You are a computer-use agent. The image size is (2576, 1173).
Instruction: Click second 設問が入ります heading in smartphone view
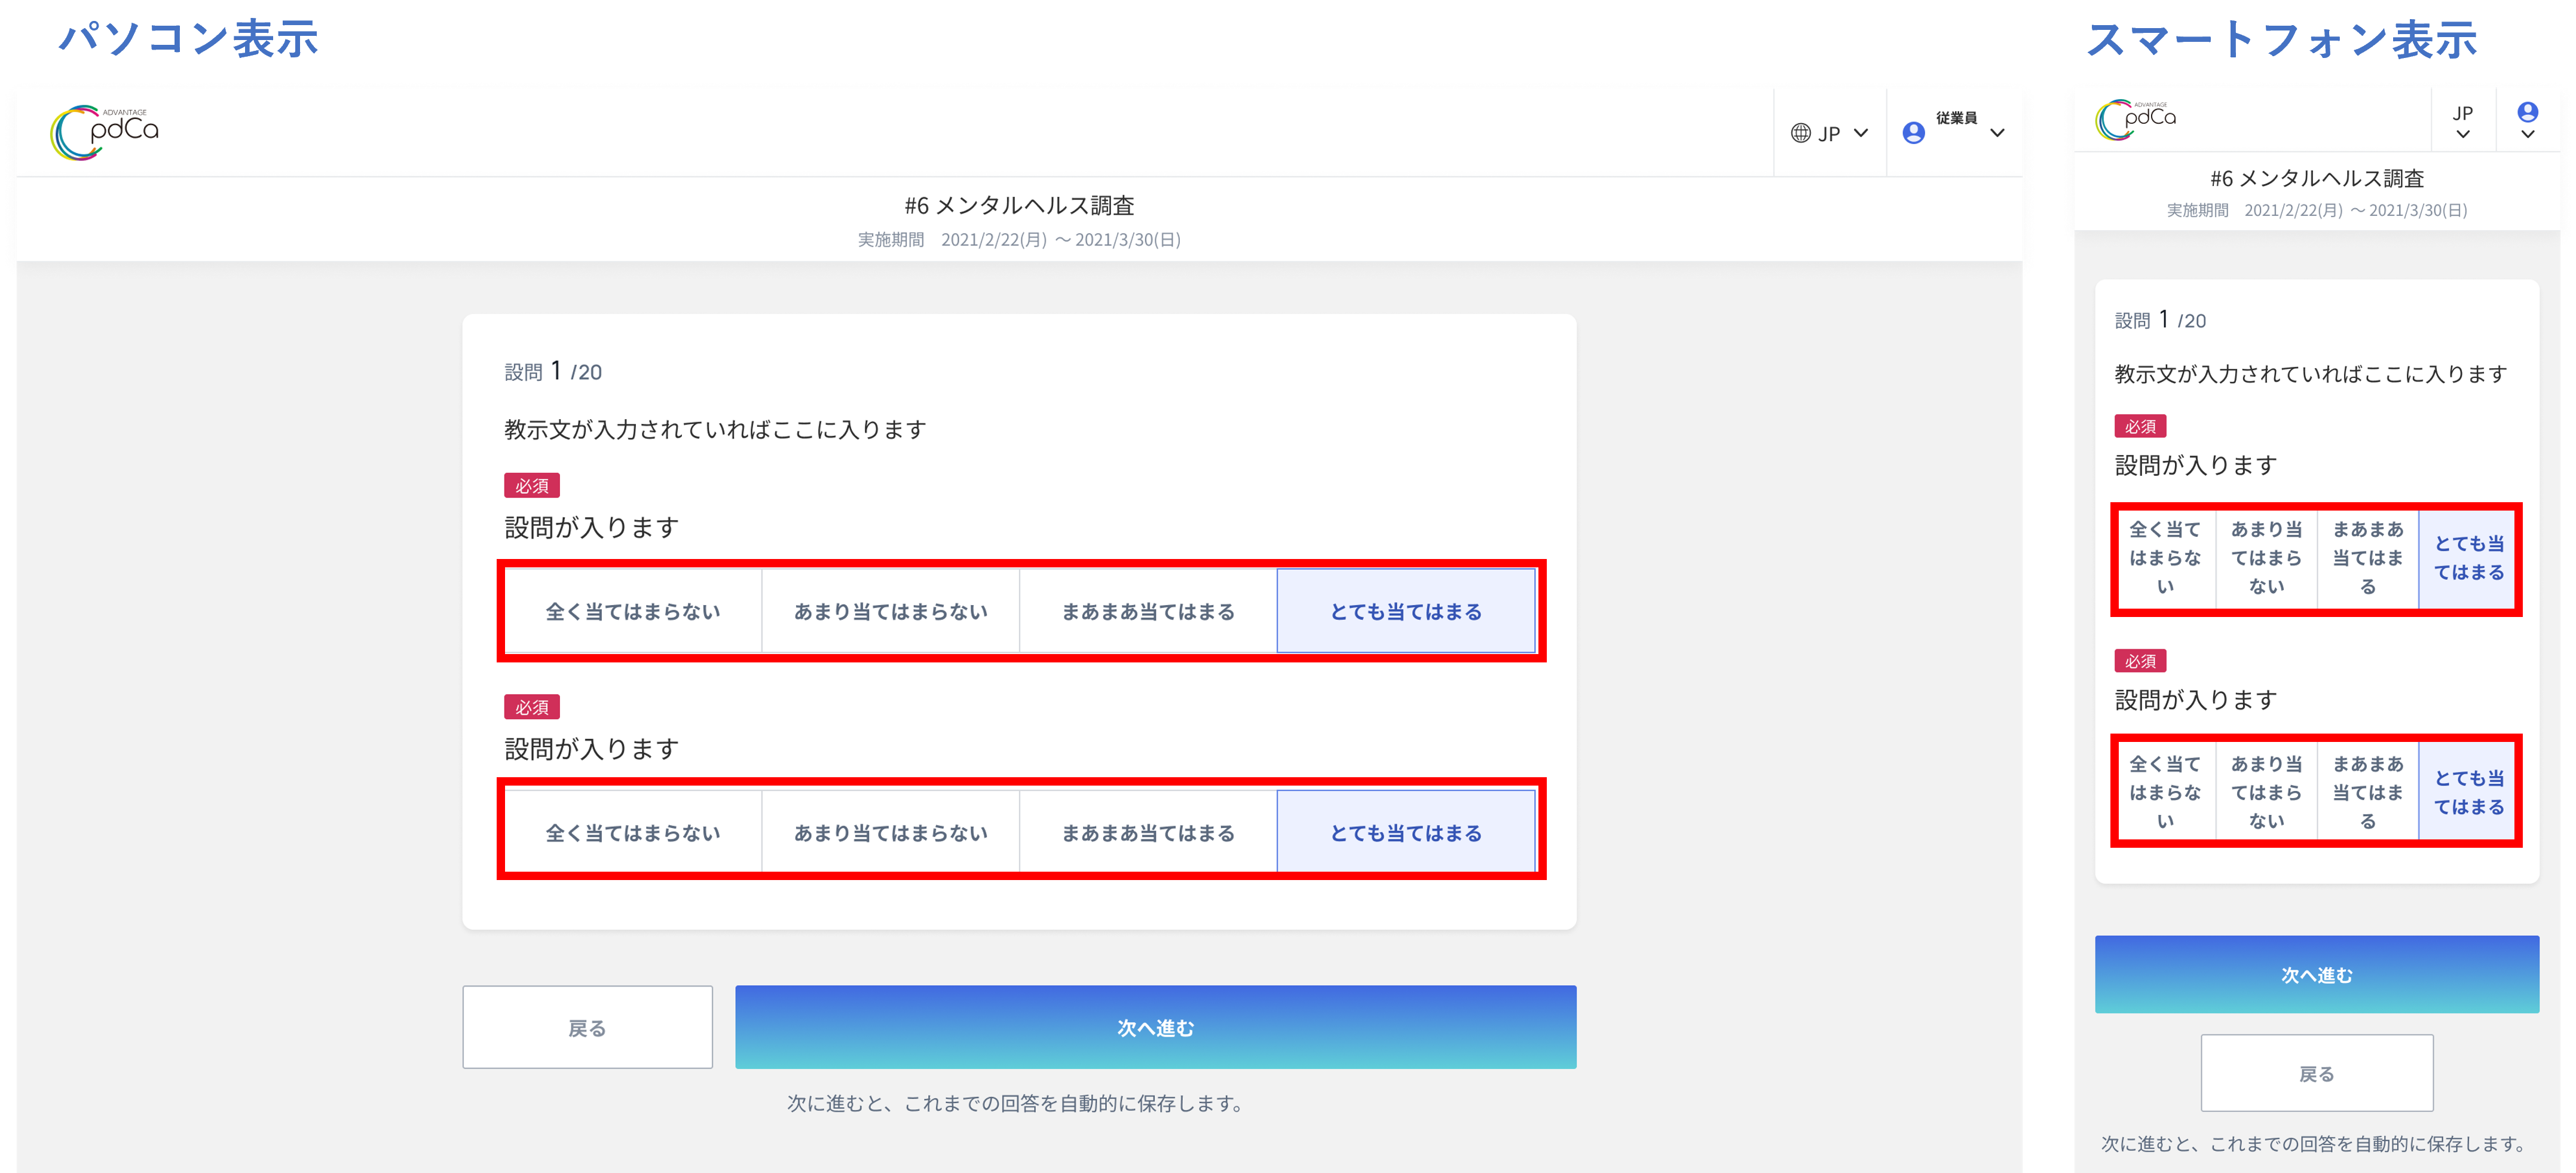[2196, 700]
